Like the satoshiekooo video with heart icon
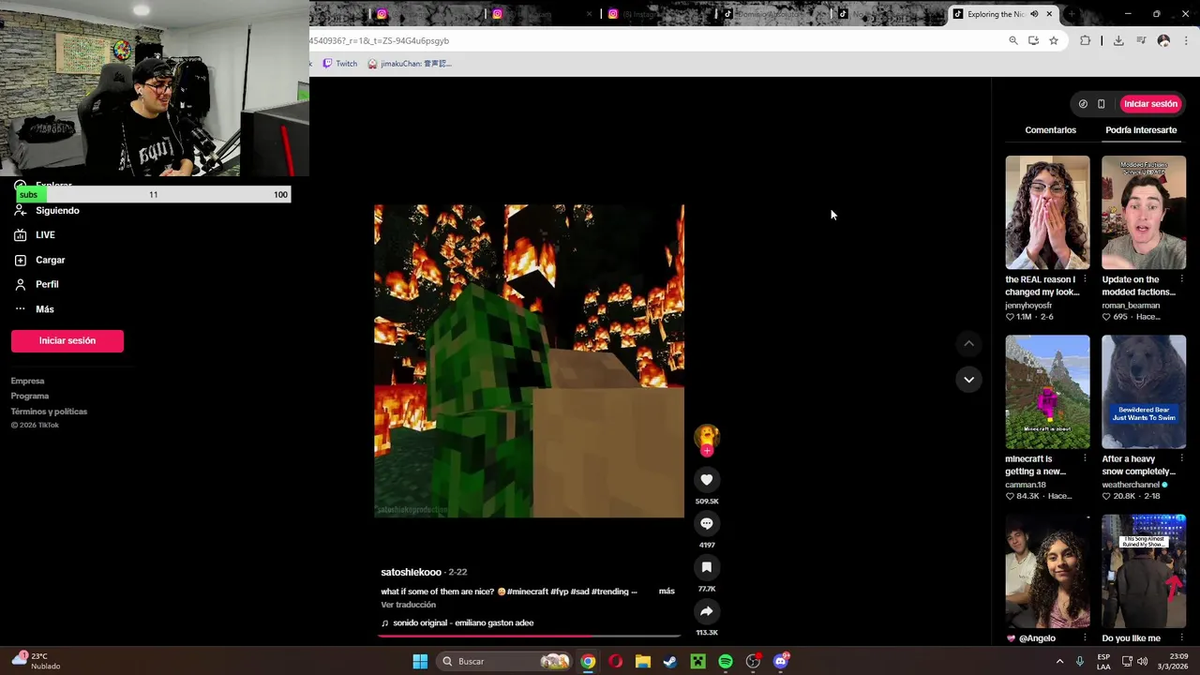 [x=707, y=480]
